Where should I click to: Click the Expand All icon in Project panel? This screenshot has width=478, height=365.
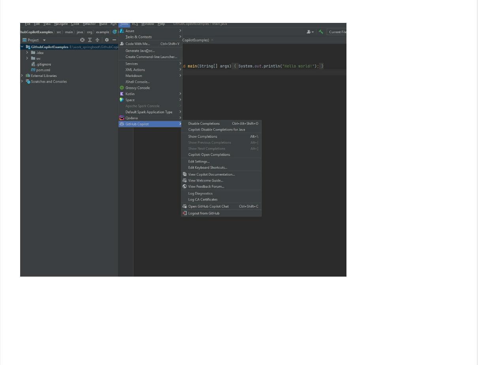point(90,40)
